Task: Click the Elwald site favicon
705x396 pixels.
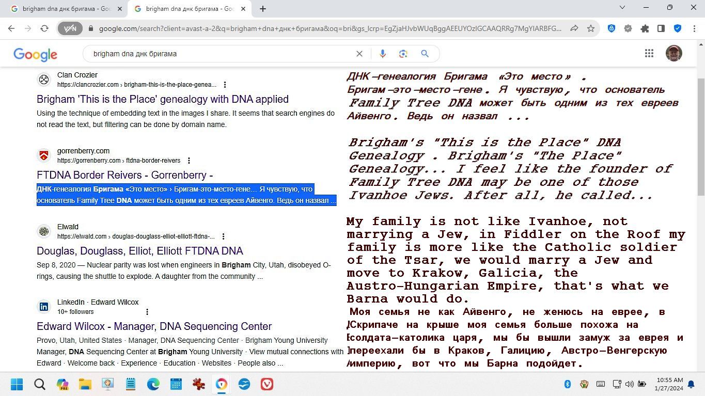Action: pos(44,231)
